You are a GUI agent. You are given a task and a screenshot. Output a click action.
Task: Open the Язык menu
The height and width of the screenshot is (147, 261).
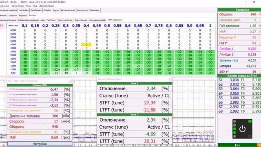[x=28, y=6]
